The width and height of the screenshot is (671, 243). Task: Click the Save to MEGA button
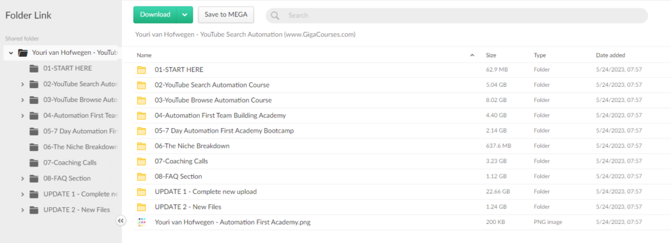(226, 14)
